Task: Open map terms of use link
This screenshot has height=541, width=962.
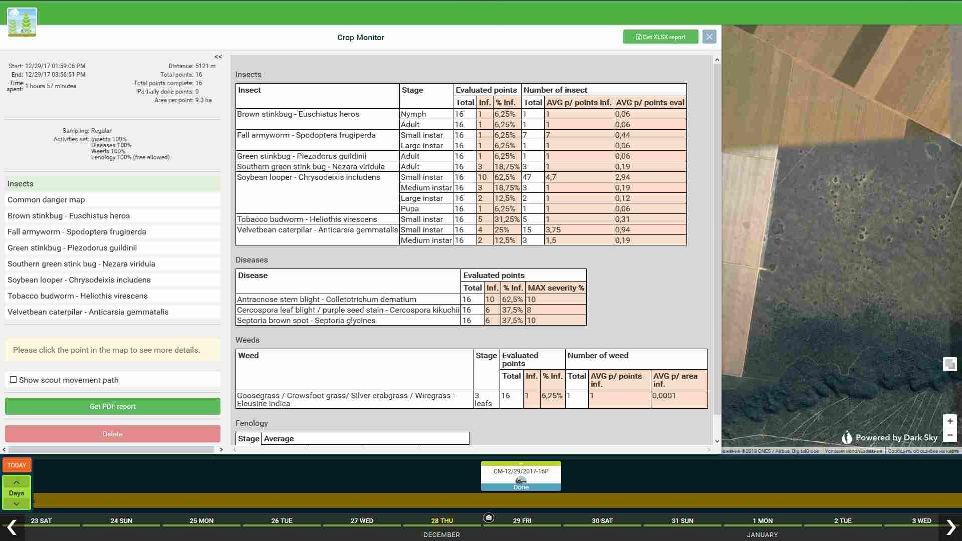Action: click(853, 451)
